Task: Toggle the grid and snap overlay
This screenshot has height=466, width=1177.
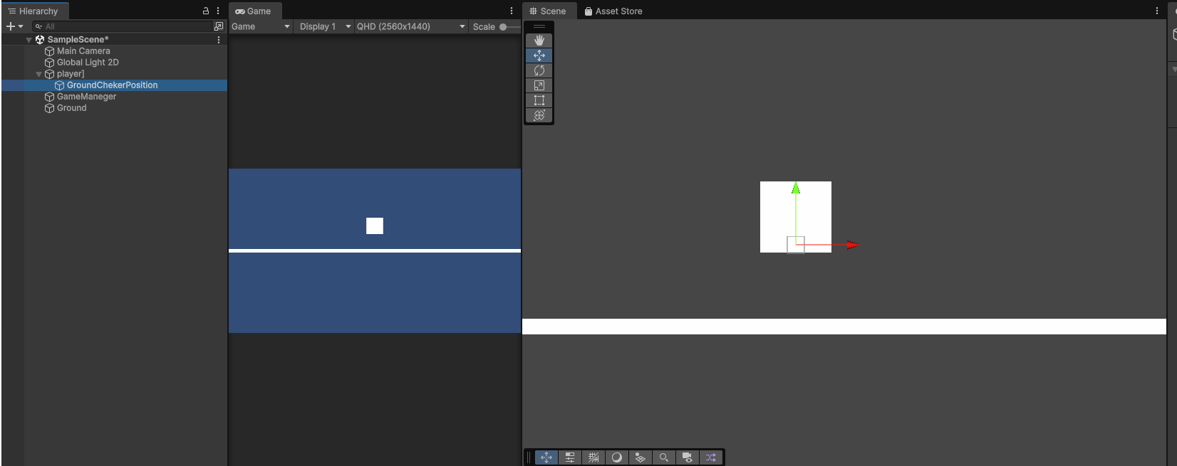Action: click(x=593, y=457)
